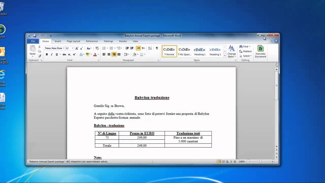Switch to the Mailings tab
The height and width of the screenshot is (183, 325).
tap(108, 41)
